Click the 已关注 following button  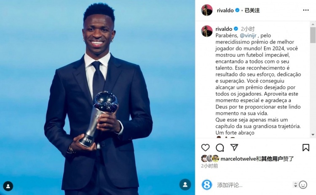click(252, 10)
